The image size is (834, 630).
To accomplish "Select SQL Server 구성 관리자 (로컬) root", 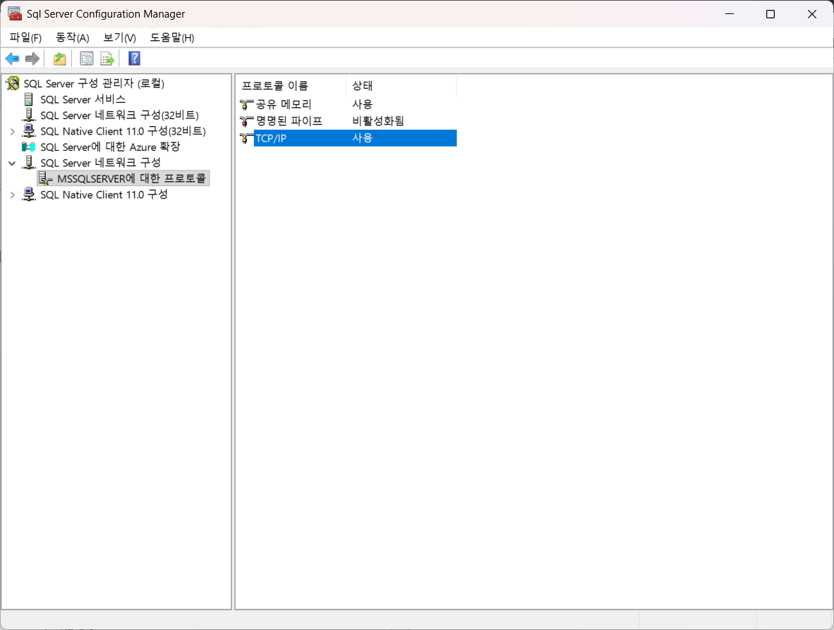I will (94, 83).
